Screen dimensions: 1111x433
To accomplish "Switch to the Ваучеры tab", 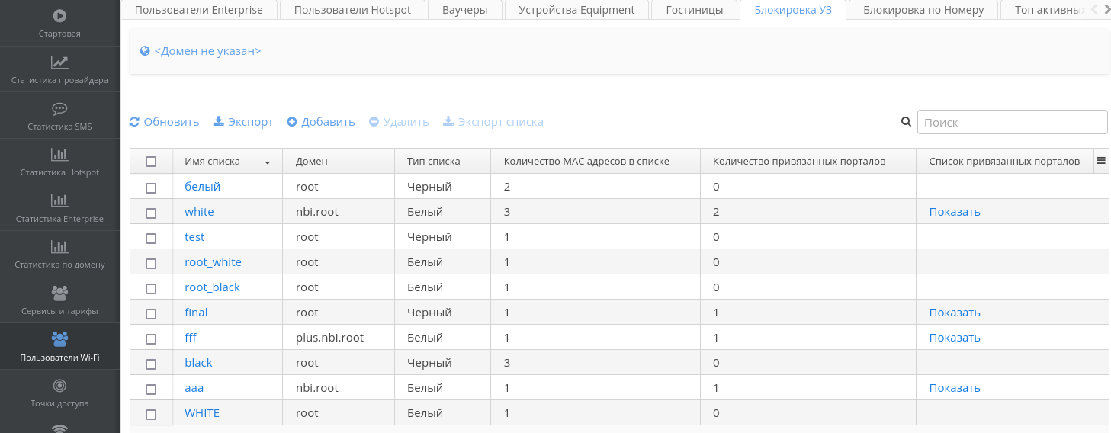I will click(465, 10).
